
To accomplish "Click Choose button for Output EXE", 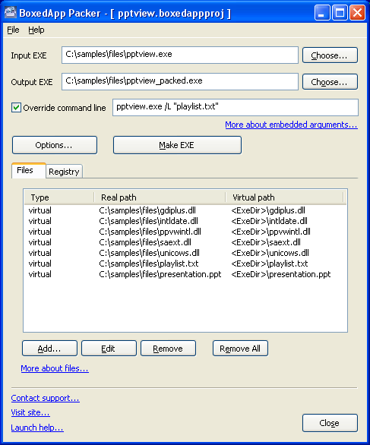I will coord(330,82).
